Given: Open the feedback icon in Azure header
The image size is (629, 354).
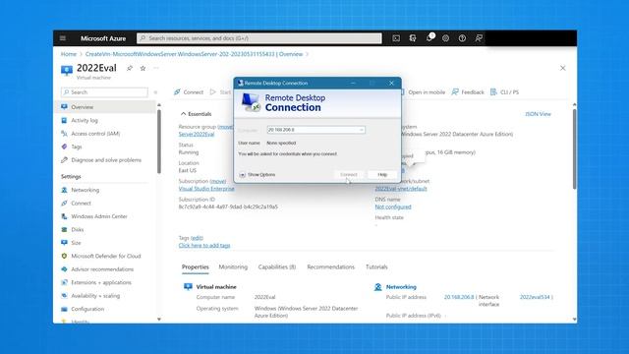Looking at the screenshot, I should pyautogui.click(x=479, y=38).
